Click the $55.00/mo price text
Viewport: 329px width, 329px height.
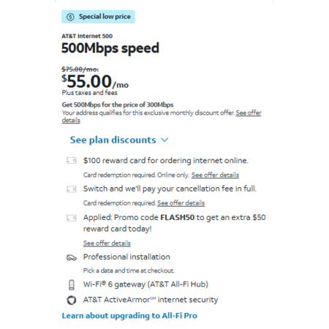coord(95,82)
